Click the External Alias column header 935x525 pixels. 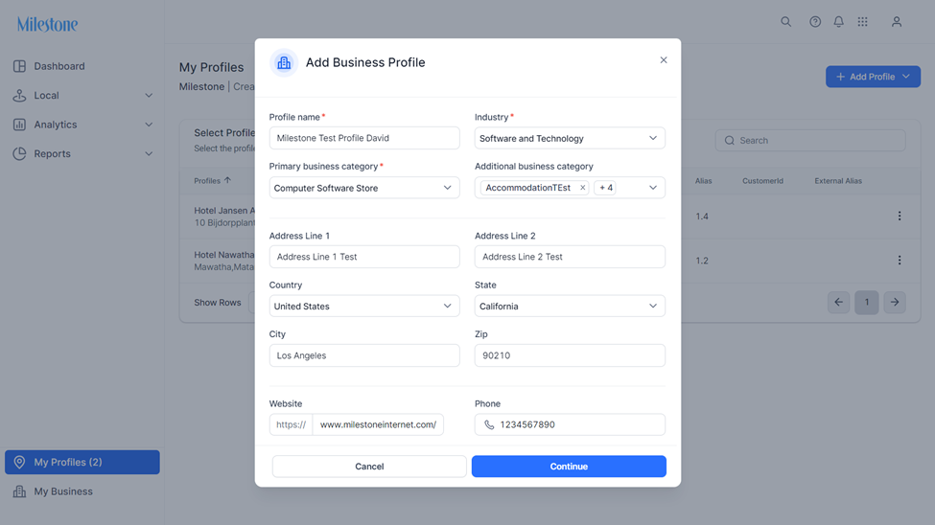[x=838, y=181]
